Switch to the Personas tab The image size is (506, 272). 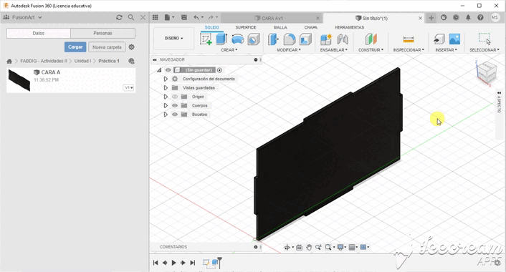[102, 33]
